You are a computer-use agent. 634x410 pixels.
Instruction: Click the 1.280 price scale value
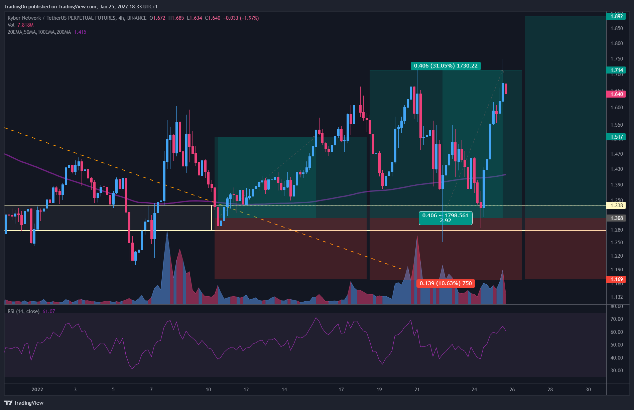click(617, 230)
